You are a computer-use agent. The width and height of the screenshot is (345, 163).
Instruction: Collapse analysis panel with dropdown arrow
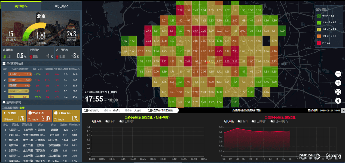pos(343,110)
